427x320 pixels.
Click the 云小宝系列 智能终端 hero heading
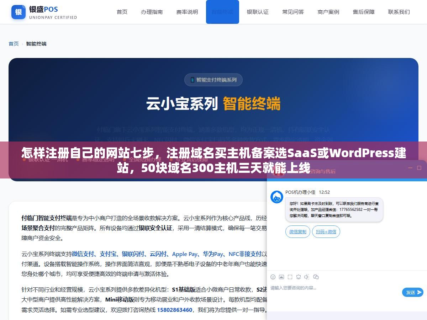[x=213, y=104]
